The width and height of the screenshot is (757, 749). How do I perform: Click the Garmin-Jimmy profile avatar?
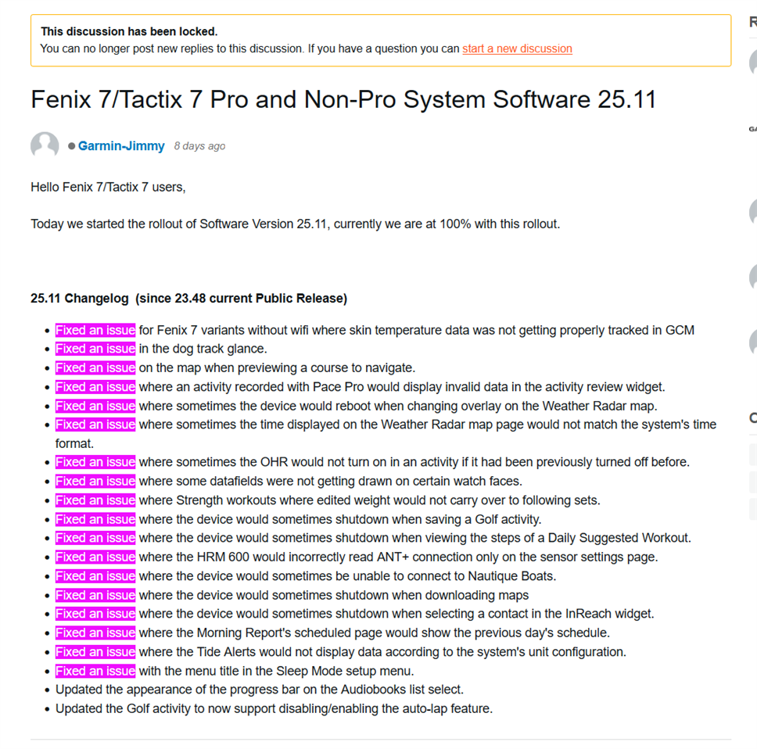[45, 145]
